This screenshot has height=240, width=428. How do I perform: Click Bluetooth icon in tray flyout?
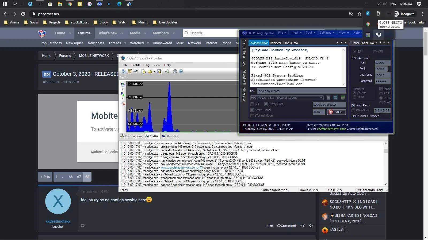pyautogui.click(x=368, y=14)
